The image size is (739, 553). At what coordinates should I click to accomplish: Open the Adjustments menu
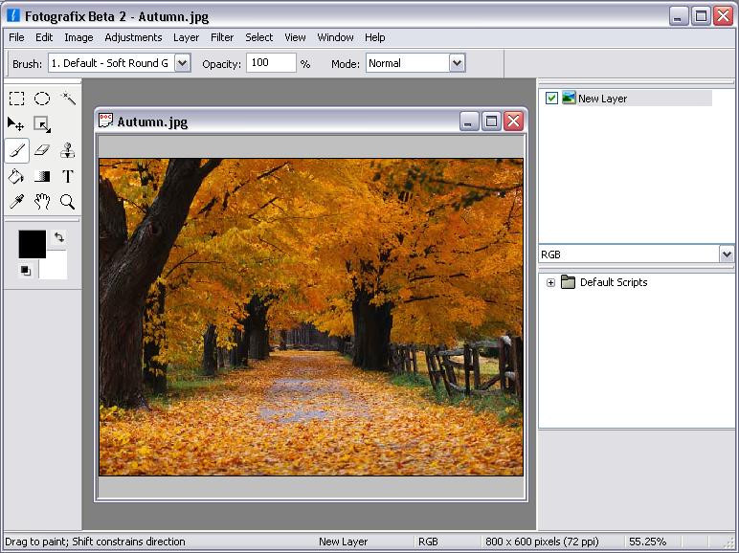point(133,37)
